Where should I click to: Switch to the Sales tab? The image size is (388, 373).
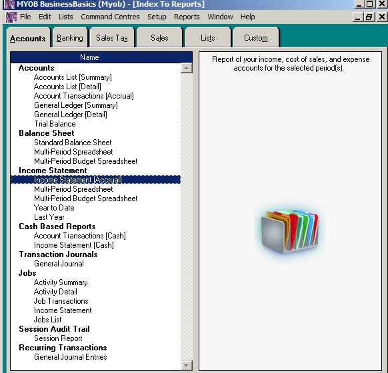point(159,38)
